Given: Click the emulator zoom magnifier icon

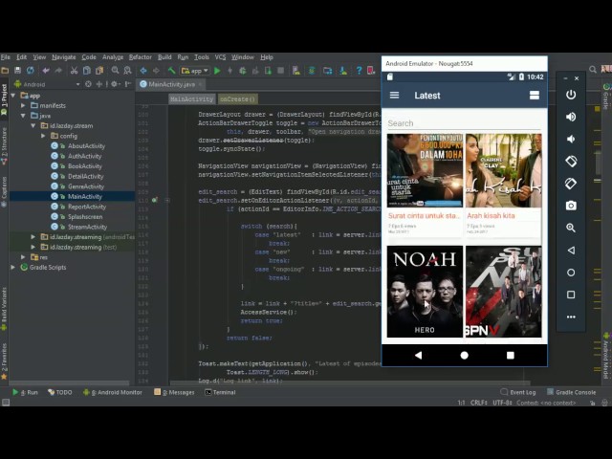Looking at the screenshot, I should pos(571,228).
